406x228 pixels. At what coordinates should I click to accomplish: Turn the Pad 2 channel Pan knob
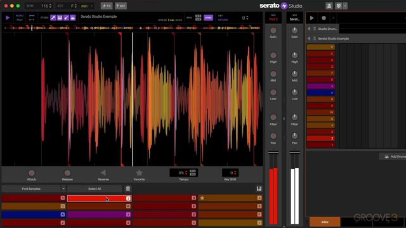[x=273, y=136]
